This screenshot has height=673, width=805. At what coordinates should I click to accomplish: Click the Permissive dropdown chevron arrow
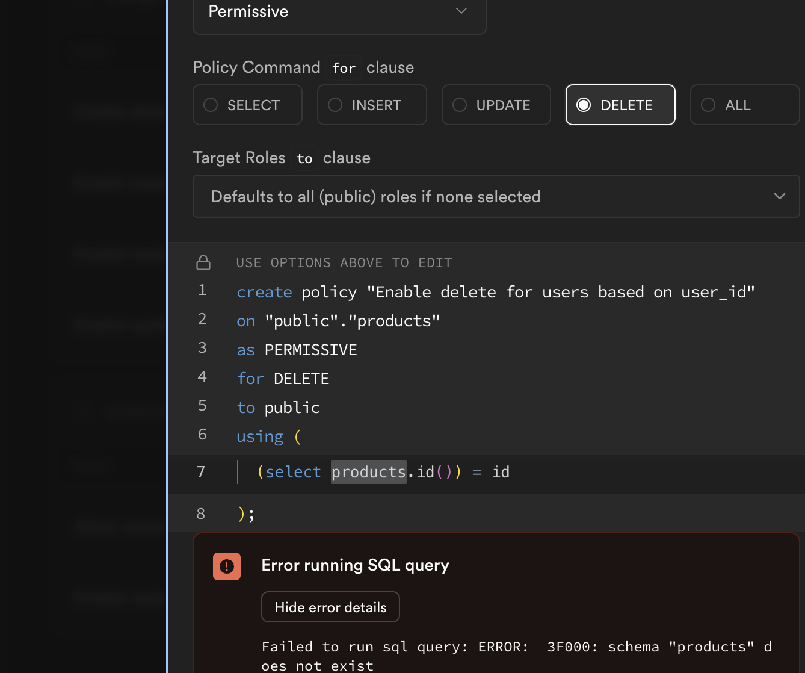click(461, 11)
